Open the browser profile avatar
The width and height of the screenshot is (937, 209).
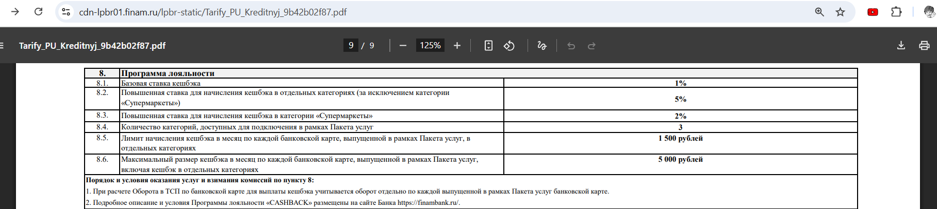click(930, 12)
